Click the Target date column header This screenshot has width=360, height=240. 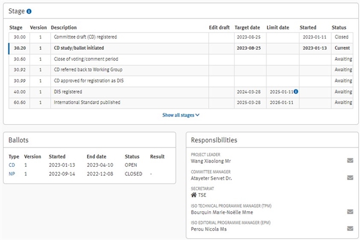[247, 28]
